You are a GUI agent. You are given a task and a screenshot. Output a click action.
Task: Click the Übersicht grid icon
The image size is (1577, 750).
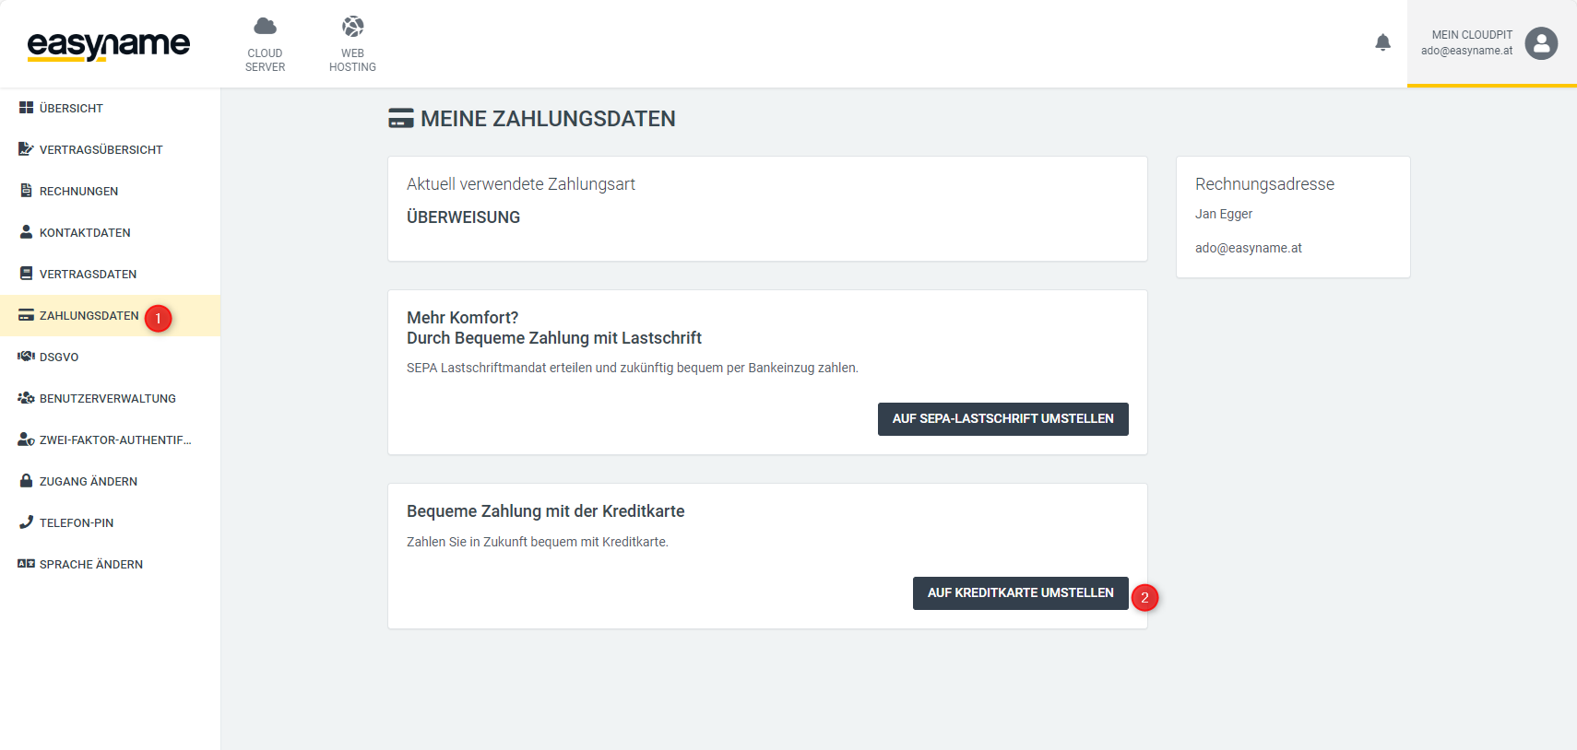click(x=26, y=108)
